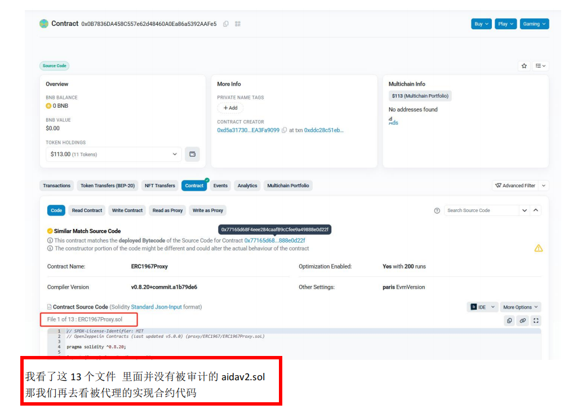The height and width of the screenshot is (409, 586).
Task: Toggle fullscreen for the source code editor
Action: tap(536, 320)
